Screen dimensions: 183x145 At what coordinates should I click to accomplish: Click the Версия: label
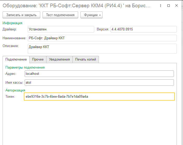pyautogui.click(x=103, y=29)
